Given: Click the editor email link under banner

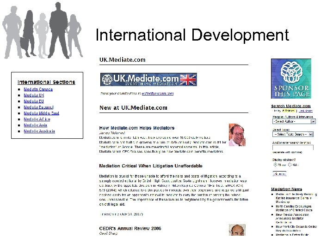Looking at the screenshot, I should (x=158, y=93).
